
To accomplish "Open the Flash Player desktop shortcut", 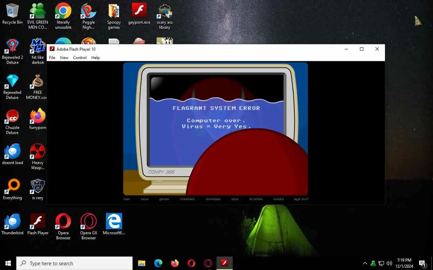I will 38,224.
